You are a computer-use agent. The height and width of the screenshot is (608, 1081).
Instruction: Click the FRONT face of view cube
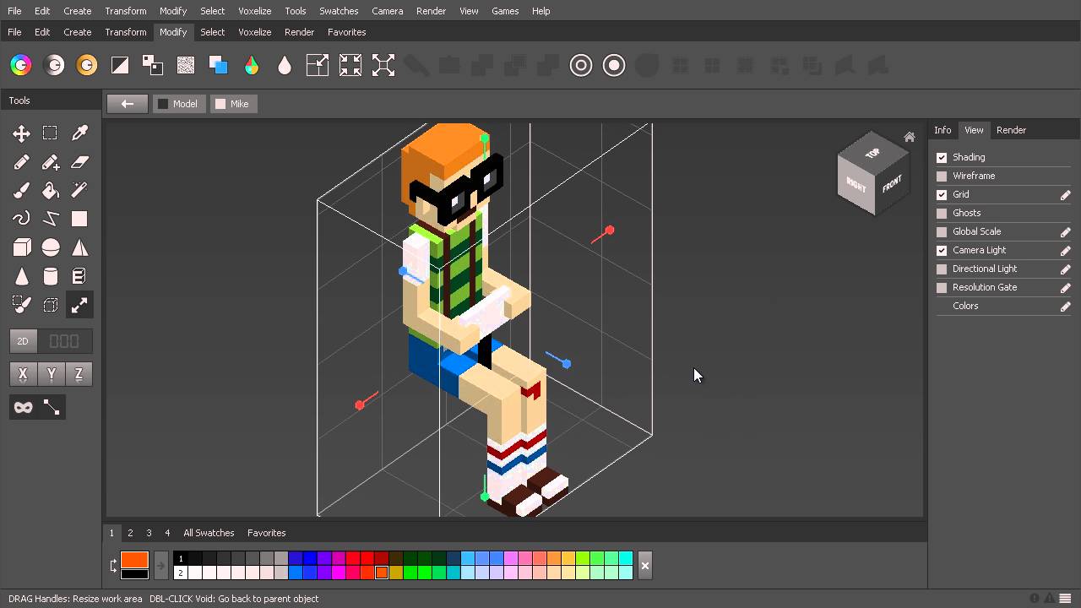coord(892,185)
